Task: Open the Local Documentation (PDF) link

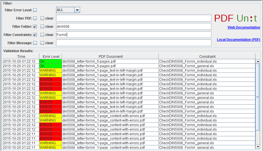Action: tap(238, 40)
